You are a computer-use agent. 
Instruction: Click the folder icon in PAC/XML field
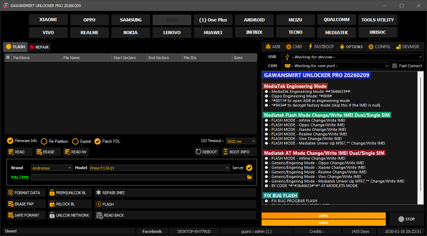(x=250, y=177)
